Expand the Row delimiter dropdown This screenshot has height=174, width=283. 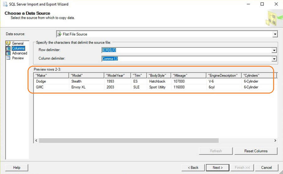point(274,50)
